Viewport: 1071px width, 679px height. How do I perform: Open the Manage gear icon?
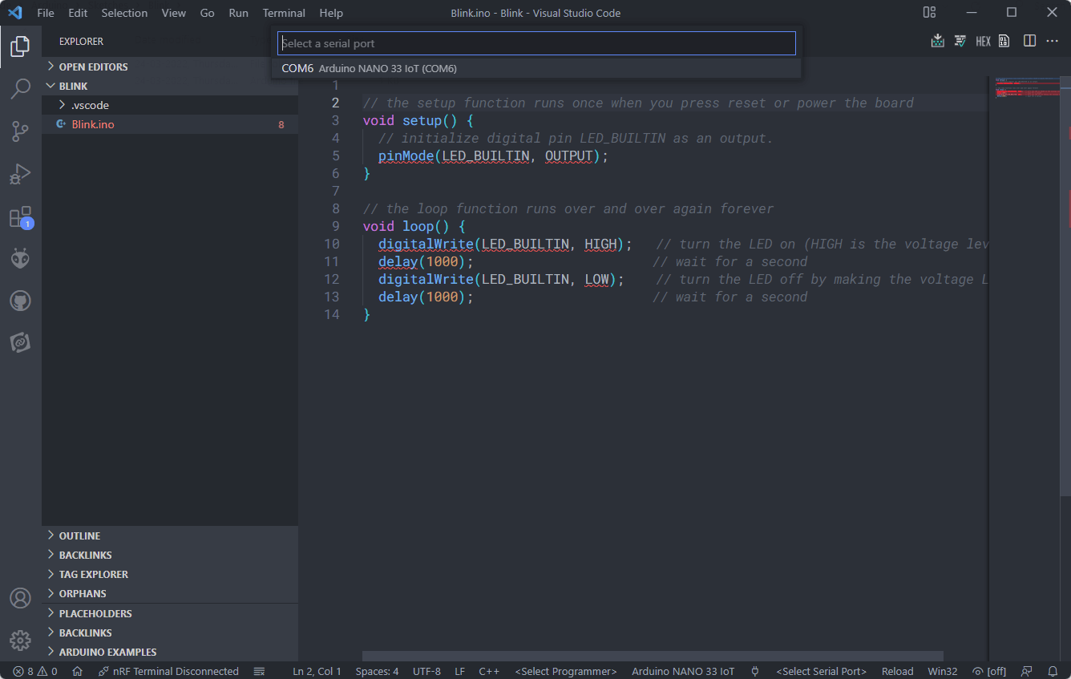(20, 640)
